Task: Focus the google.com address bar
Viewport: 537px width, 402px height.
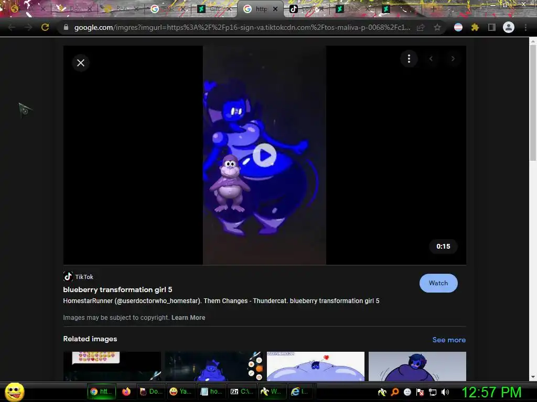Action: (242, 27)
